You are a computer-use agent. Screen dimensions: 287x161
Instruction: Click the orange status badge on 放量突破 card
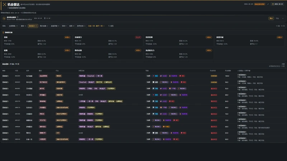coord(280,37)
